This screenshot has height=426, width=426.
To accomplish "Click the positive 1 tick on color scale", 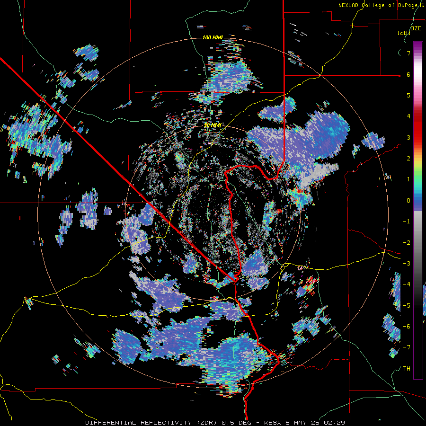I will pyautogui.click(x=408, y=179).
